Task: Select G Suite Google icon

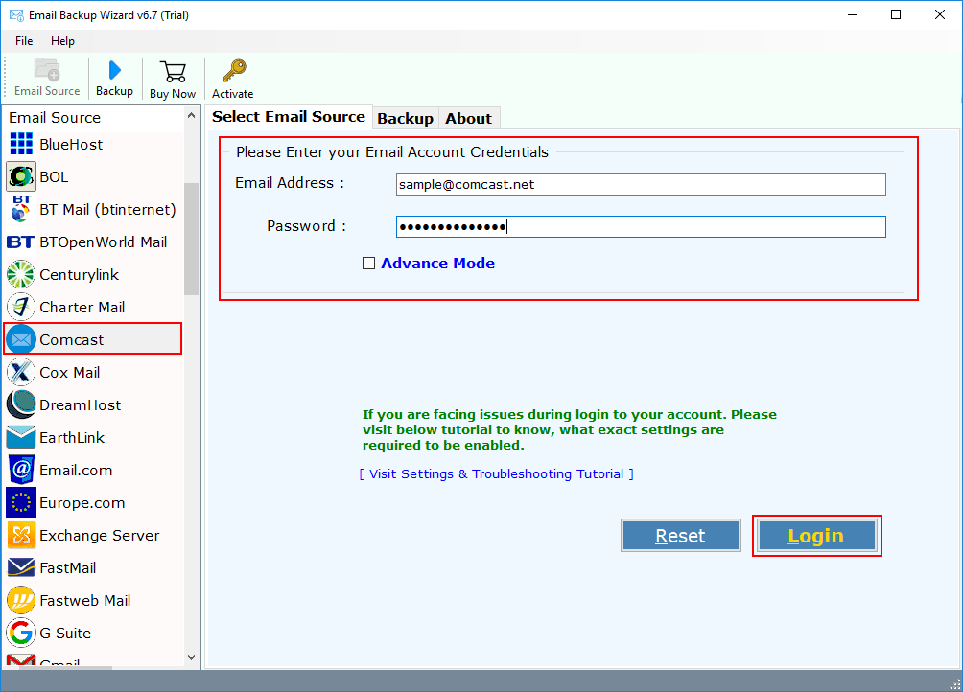Action: click(21, 633)
